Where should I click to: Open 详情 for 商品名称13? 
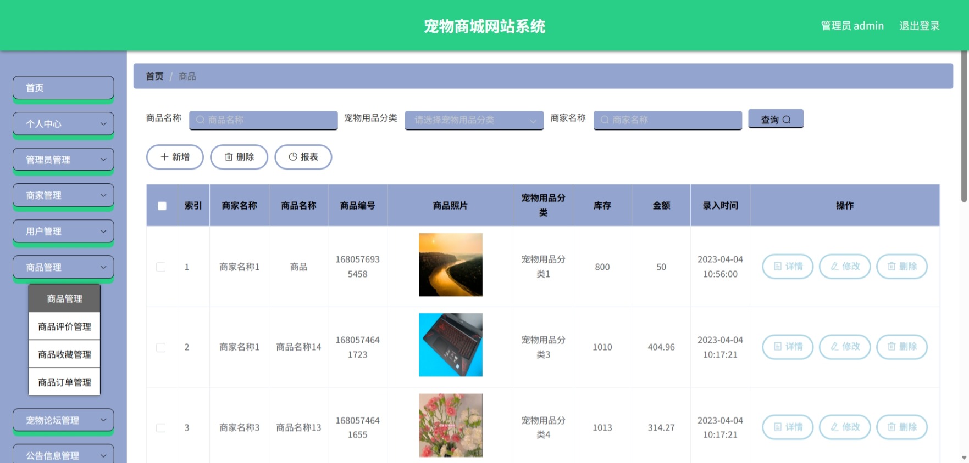788,427
